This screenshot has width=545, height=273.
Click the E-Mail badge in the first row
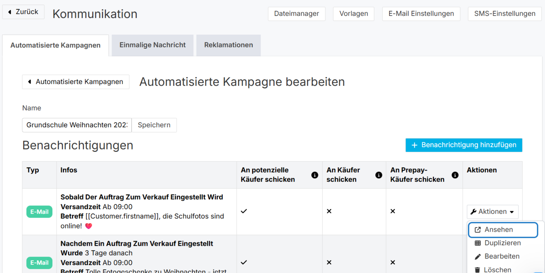tap(39, 212)
